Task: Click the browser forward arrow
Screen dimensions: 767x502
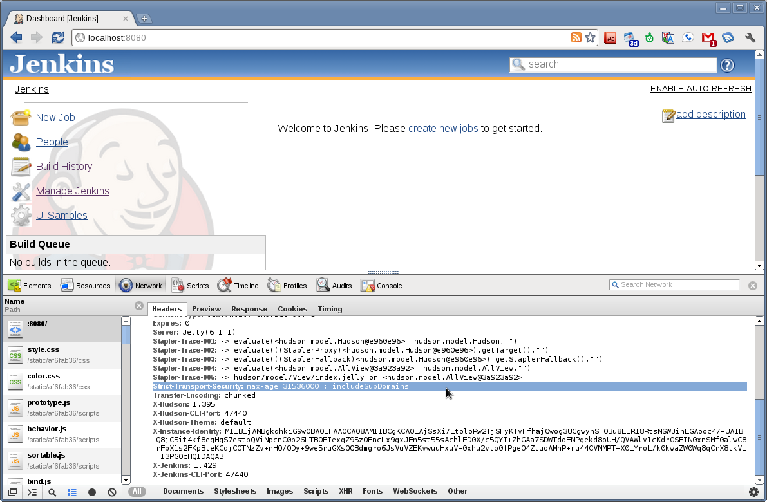Action: (x=37, y=37)
